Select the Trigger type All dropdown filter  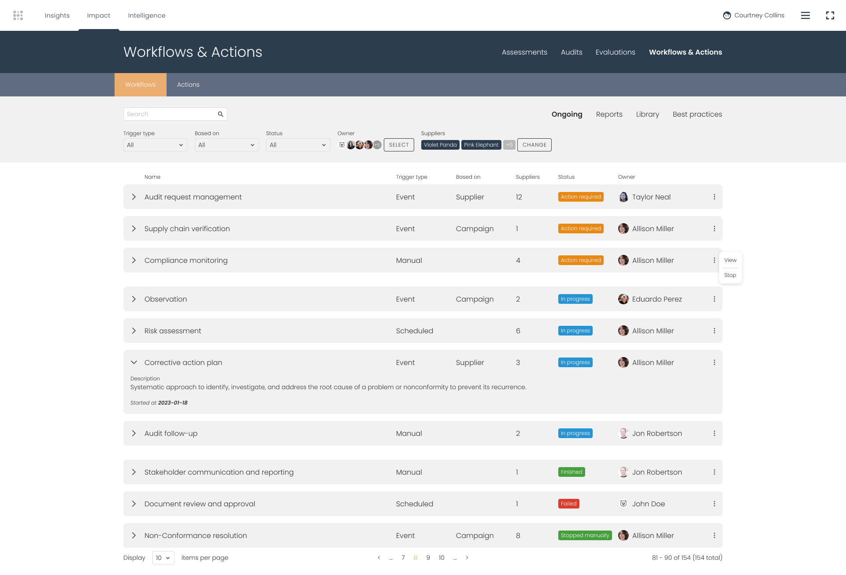(x=155, y=144)
